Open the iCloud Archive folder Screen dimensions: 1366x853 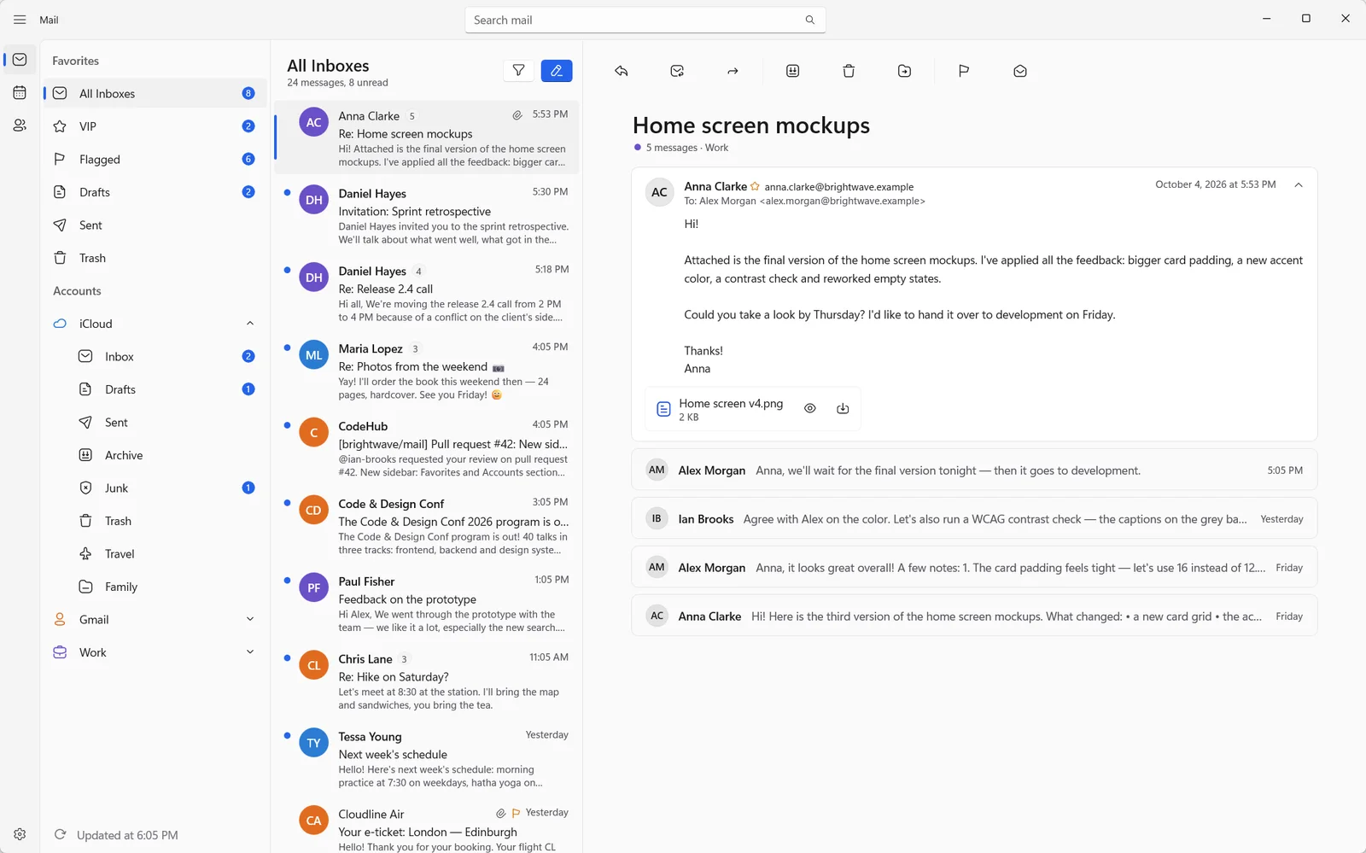click(x=155, y=455)
